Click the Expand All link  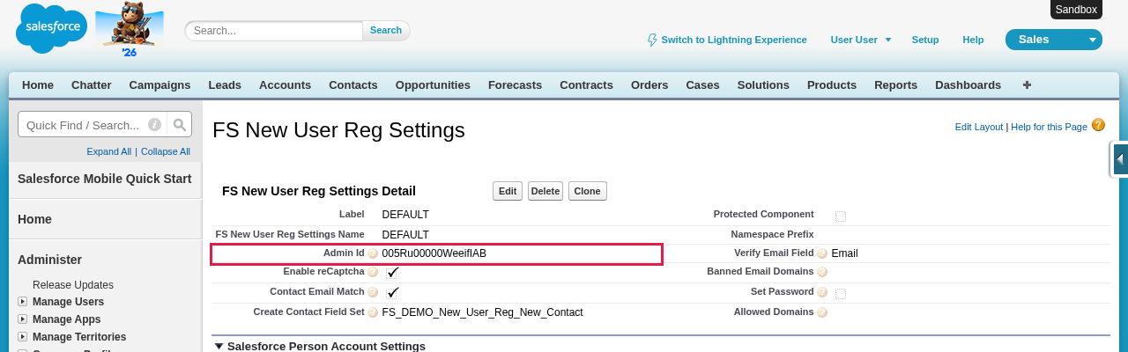click(x=109, y=151)
